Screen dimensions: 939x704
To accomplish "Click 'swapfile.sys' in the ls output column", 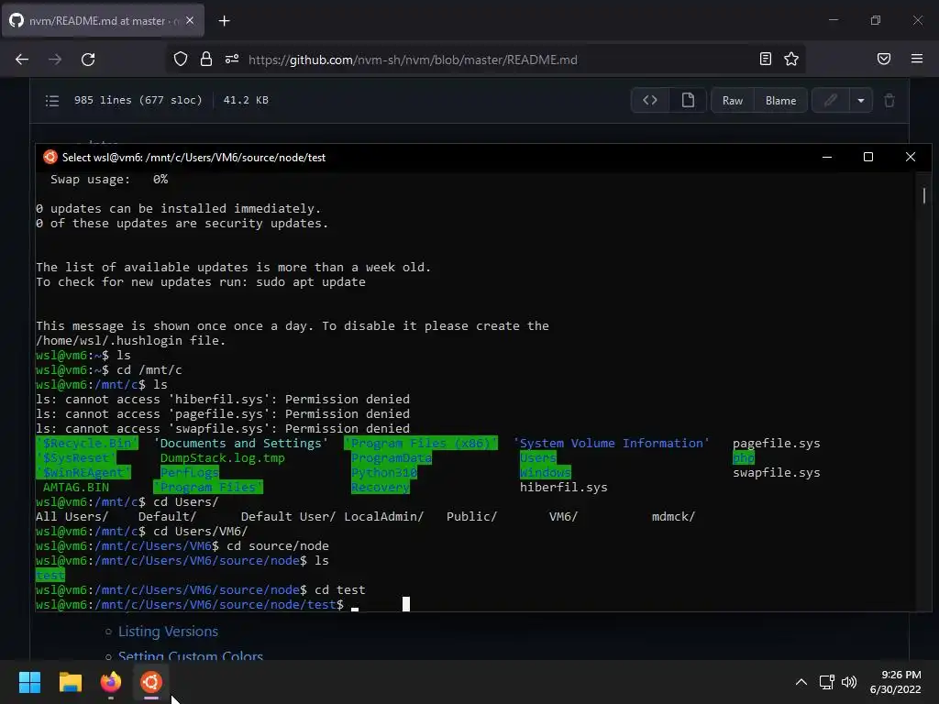I will coord(776,473).
